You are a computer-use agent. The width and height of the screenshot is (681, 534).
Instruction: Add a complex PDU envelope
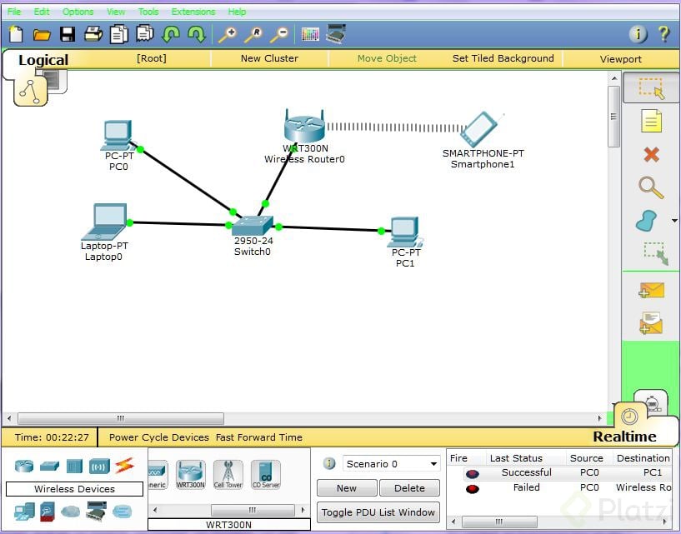pyautogui.click(x=651, y=323)
